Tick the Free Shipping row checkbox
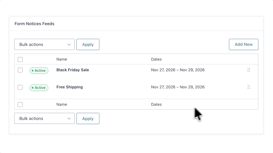This screenshot has height=153, width=273. coord(20,87)
